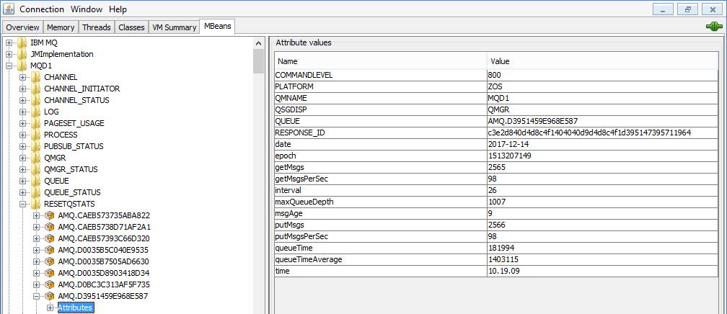The width and height of the screenshot is (727, 314).
Task: Switch to the Classes tab
Action: 132,27
